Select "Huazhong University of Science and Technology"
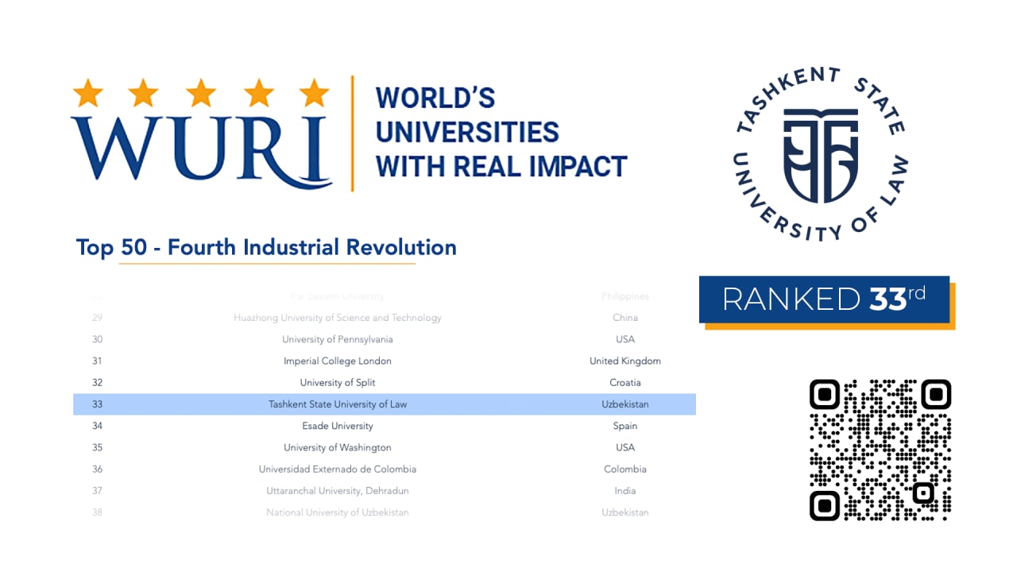Image resolution: width=1017 pixels, height=572 pixels. pos(338,318)
